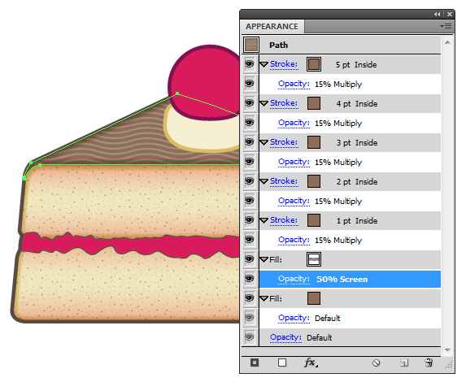The width and height of the screenshot is (466, 382).
Task: Open the Stroke link for 3 pt stroke
Action: pos(284,142)
